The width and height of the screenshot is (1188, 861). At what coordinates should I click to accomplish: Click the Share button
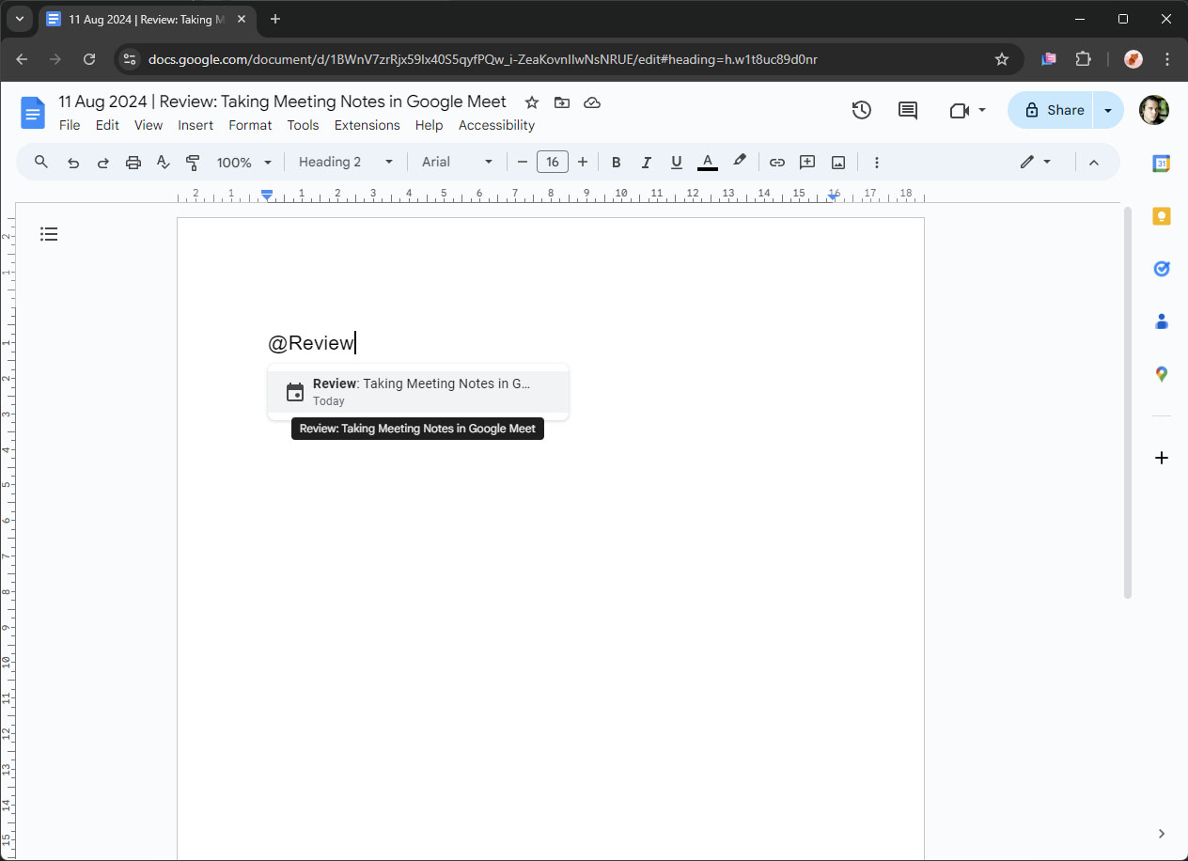(x=1053, y=110)
